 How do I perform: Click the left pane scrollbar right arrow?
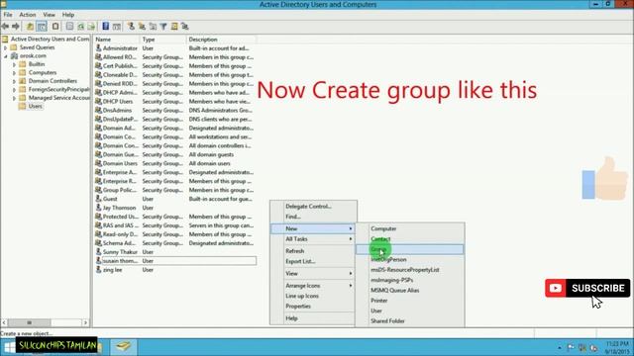coord(85,322)
